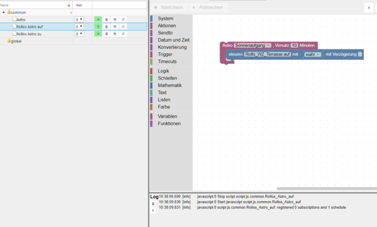Select the Astro script in the tree
This screenshot has width=377, height=227.
tap(21, 19)
